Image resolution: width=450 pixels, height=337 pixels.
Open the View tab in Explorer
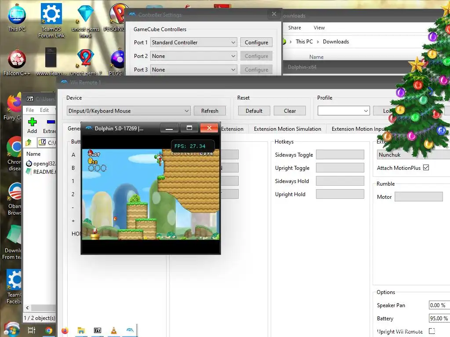[x=319, y=28]
